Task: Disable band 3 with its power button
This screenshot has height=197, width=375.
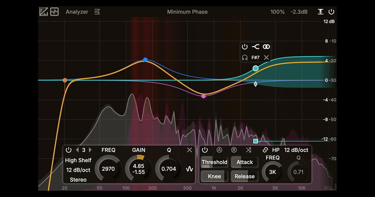Action: (x=69, y=150)
